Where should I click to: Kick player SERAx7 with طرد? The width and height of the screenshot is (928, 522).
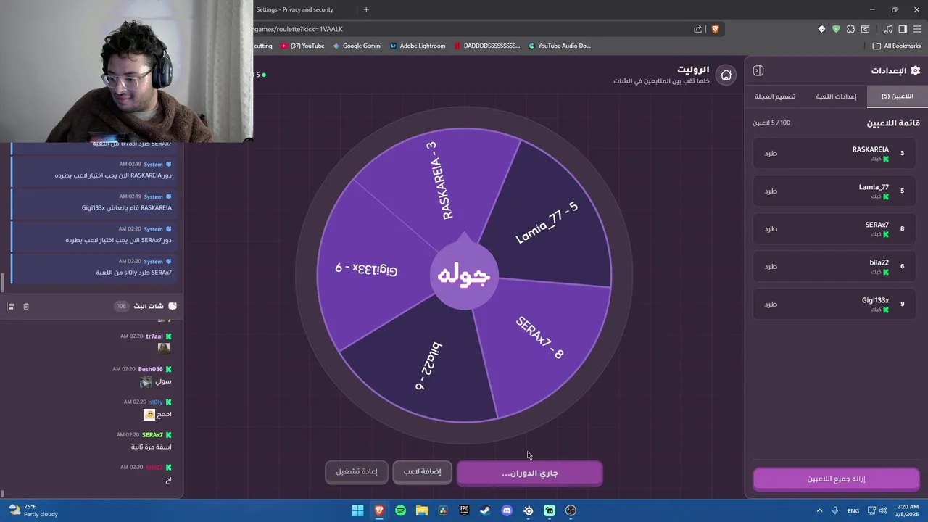[x=771, y=228]
